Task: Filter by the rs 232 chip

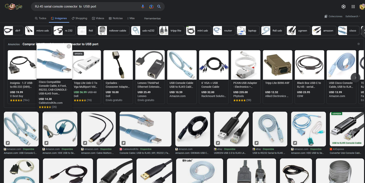Action: (64, 30)
